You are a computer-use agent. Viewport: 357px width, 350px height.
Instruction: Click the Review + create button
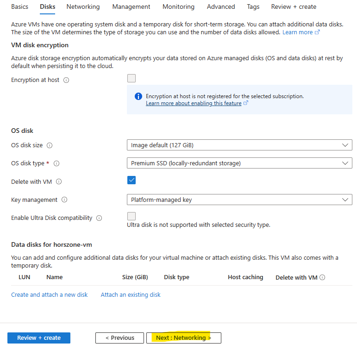39,338
